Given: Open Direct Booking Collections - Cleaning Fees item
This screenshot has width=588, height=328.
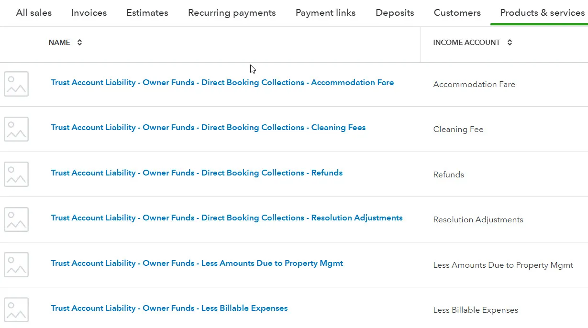Looking at the screenshot, I should click(208, 128).
